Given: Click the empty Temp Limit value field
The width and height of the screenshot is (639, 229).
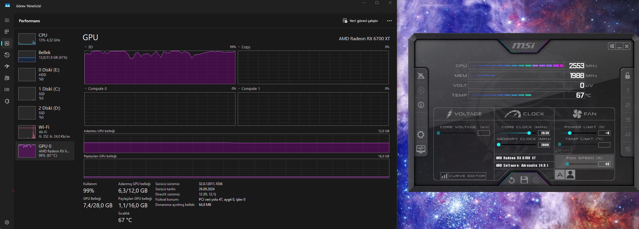Looking at the screenshot, I should [604, 145].
